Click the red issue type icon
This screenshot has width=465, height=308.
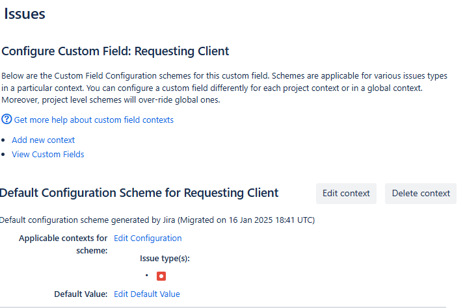161,276
